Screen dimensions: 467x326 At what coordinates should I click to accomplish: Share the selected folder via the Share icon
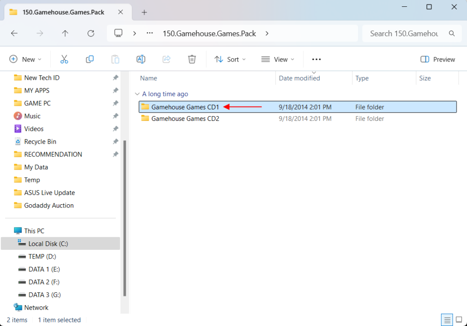pos(166,59)
